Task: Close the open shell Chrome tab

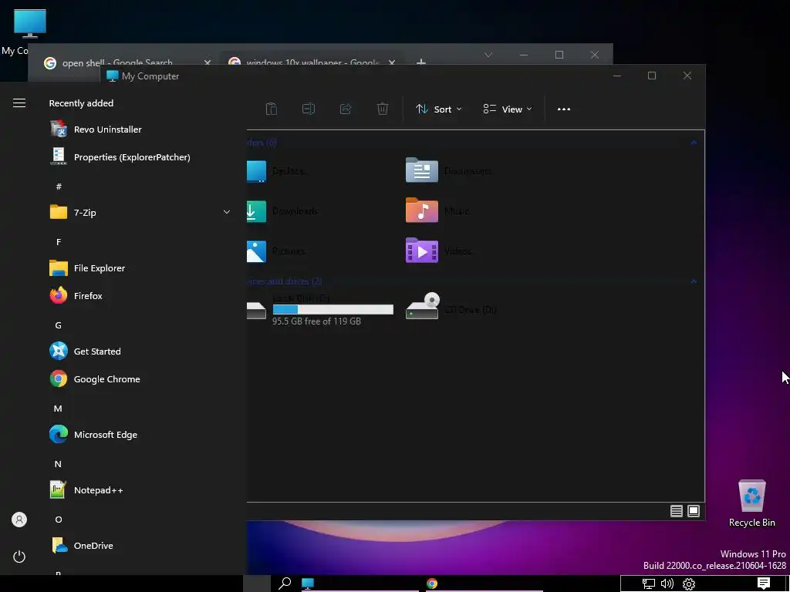Action: tap(207, 62)
